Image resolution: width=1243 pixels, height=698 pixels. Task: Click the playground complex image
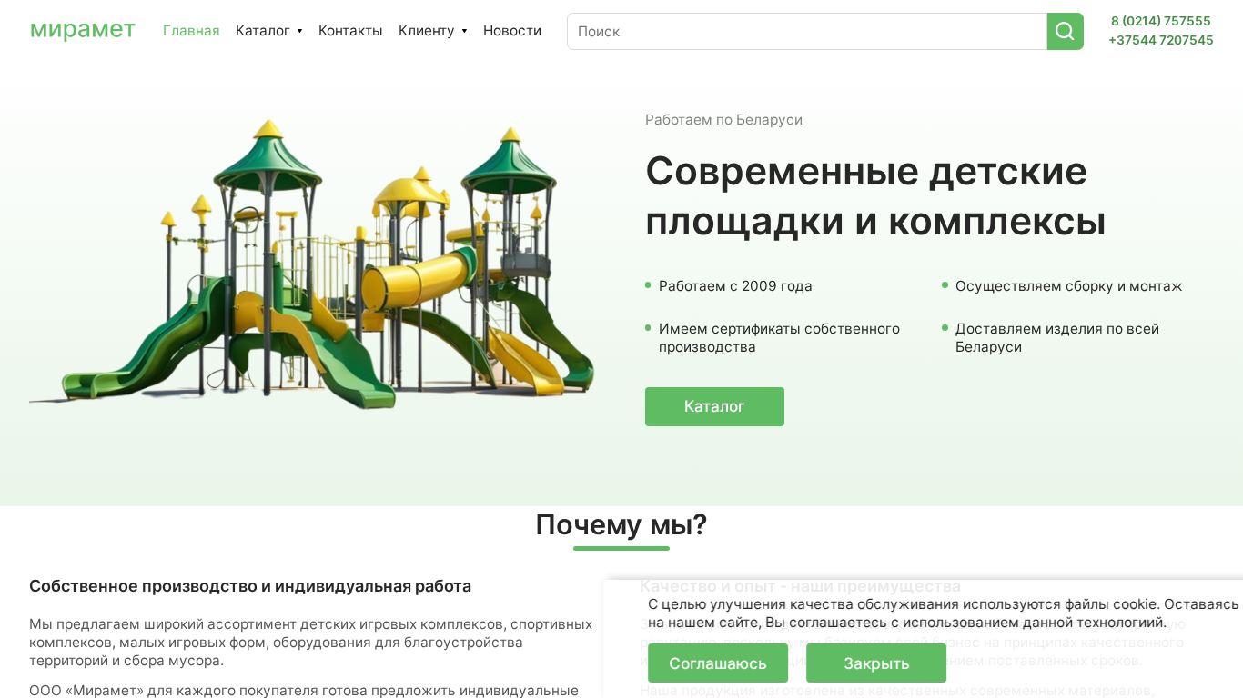312,264
